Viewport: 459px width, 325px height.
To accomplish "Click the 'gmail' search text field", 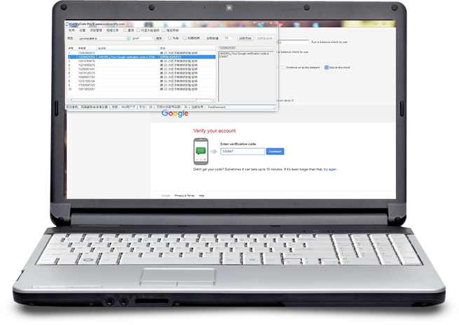I will click(142, 39).
